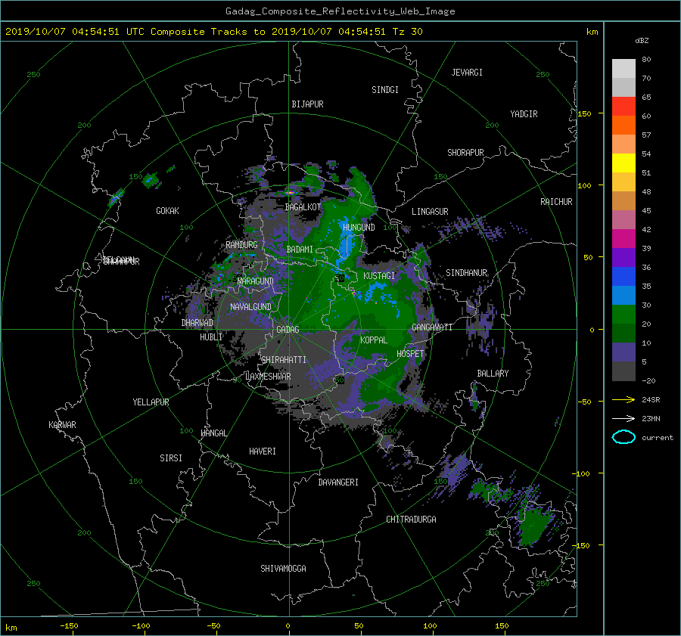The width and height of the screenshot is (681, 636).
Task: Click the RAMDURG city label
Action: pyautogui.click(x=241, y=245)
